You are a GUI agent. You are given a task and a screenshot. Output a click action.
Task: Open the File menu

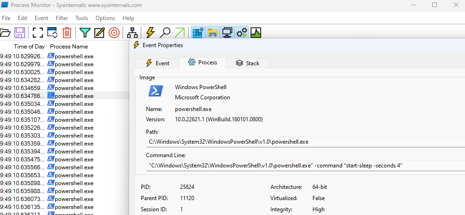6,18
